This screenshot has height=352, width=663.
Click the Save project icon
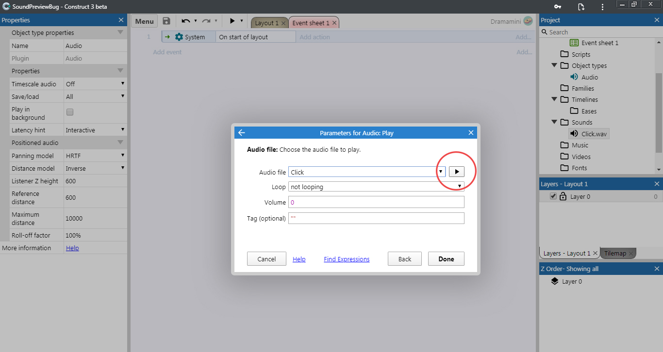pyautogui.click(x=166, y=21)
